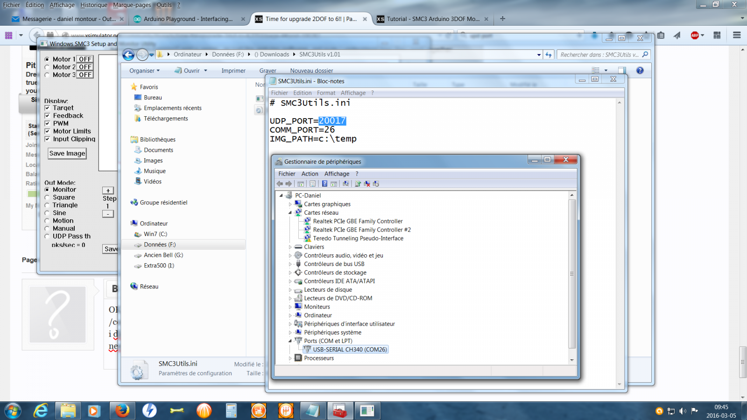Click Nouveau dossier in Explorer toolbar
Viewport: 747px width, 420px height.
click(311, 71)
